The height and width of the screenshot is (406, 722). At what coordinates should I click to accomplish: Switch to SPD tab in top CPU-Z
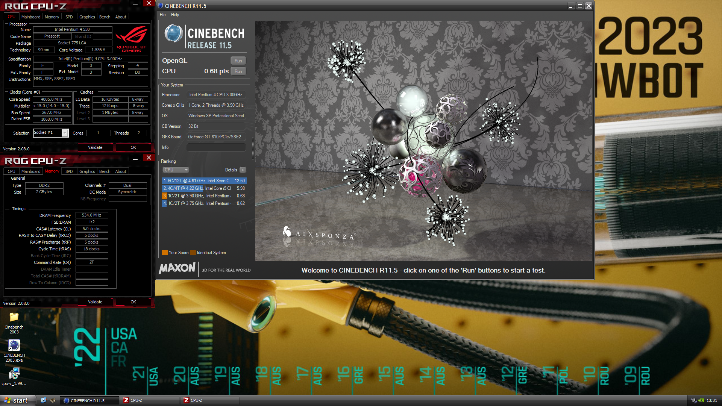(69, 17)
